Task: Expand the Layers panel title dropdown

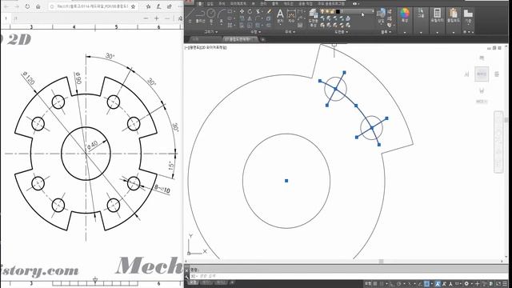Action: (342, 32)
